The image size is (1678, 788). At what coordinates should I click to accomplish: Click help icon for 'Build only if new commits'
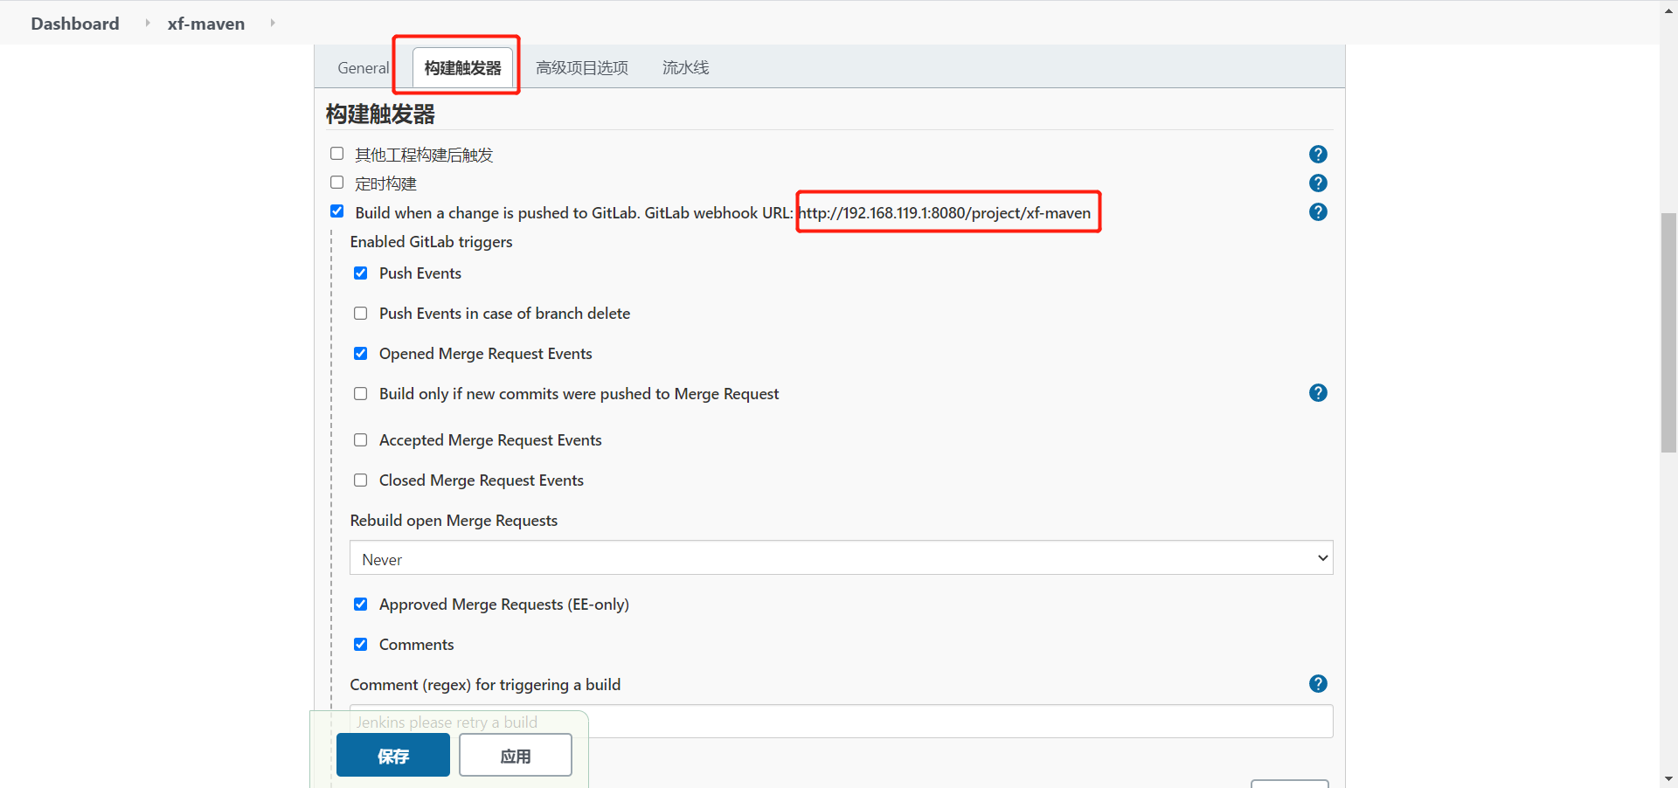tap(1318, 393)
